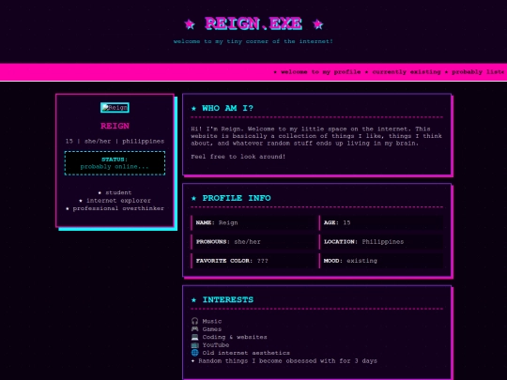Click '15 | she/her | philippines' line
Image resolution: width=507 pixels, height=380 pixels.
[x=115, y=141]
